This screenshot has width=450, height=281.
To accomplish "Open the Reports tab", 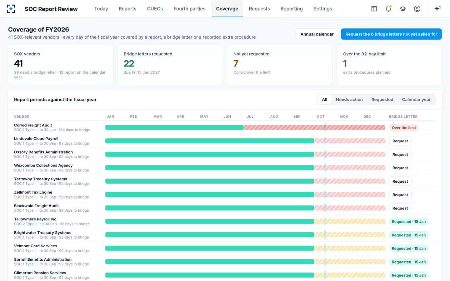I will tap(127, 9).
